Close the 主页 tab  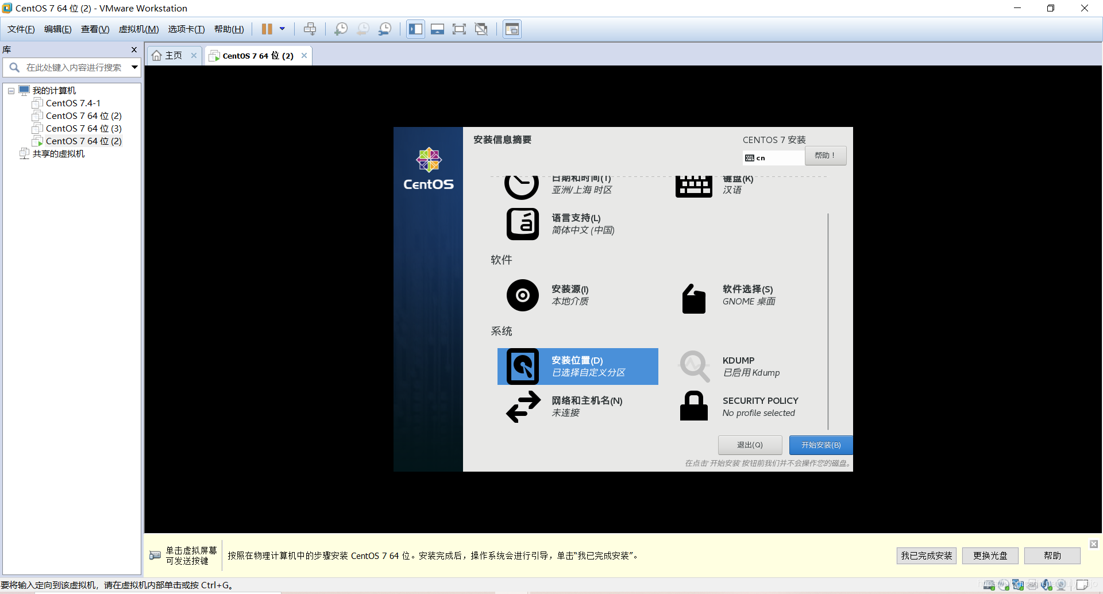[194, 56]
